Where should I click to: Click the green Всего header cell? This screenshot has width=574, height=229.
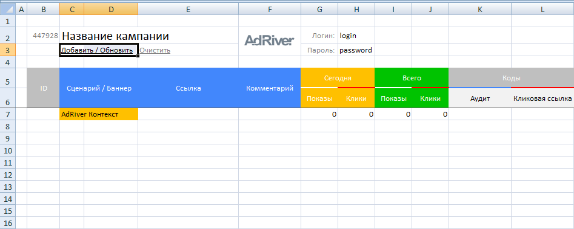tap(412, 78)
